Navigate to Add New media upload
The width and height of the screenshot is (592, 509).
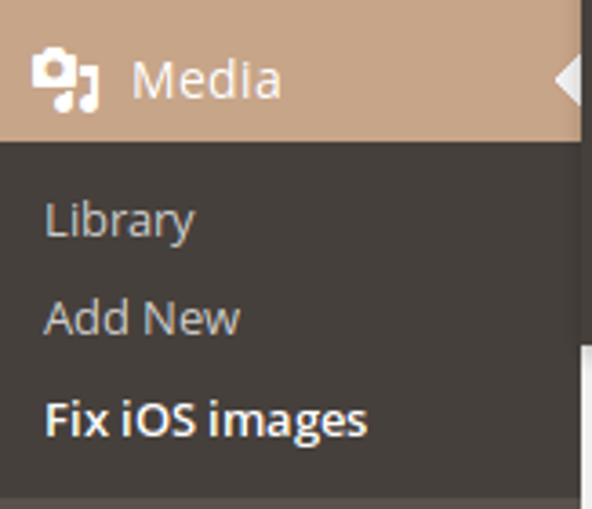click(x=142, y=317)
